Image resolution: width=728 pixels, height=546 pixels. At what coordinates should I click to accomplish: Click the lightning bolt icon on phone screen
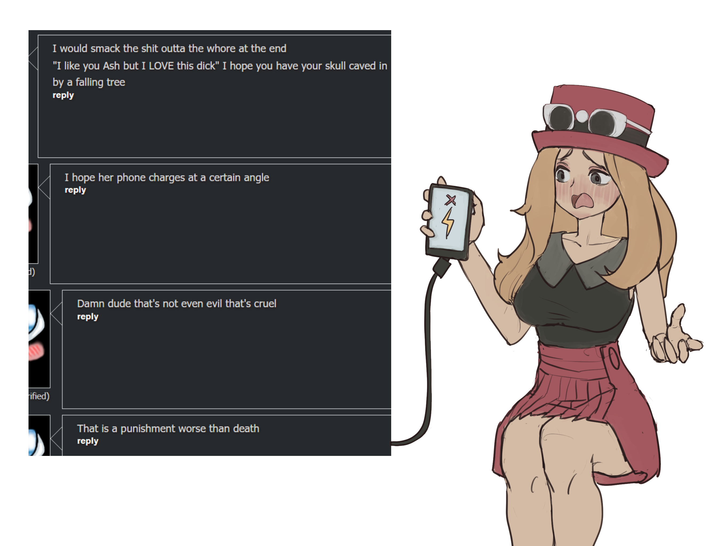click(x=448, y=222)
